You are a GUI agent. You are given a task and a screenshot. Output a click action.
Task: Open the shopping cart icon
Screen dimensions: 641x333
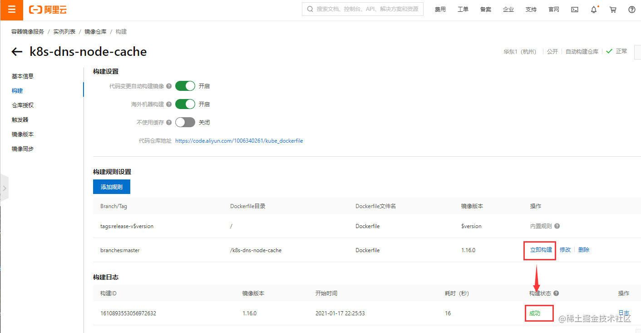(613, 10)
